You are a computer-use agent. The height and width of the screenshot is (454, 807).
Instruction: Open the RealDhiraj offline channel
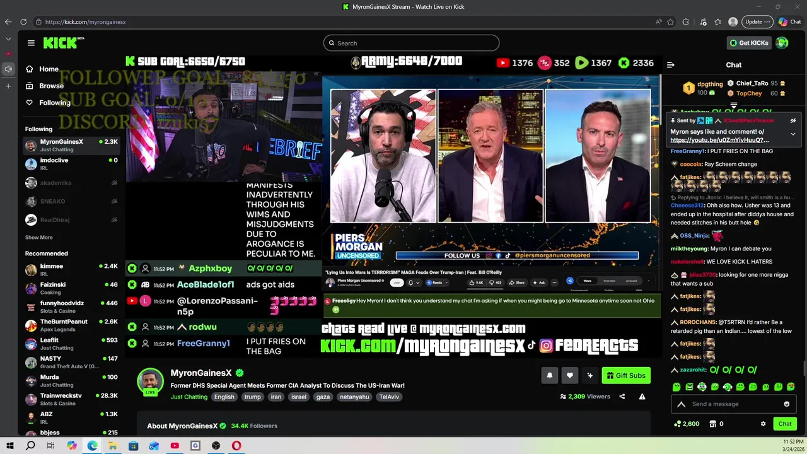point(71,220)
